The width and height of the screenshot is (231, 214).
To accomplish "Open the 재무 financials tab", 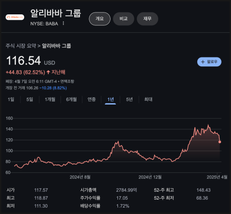I will (147, 19).
